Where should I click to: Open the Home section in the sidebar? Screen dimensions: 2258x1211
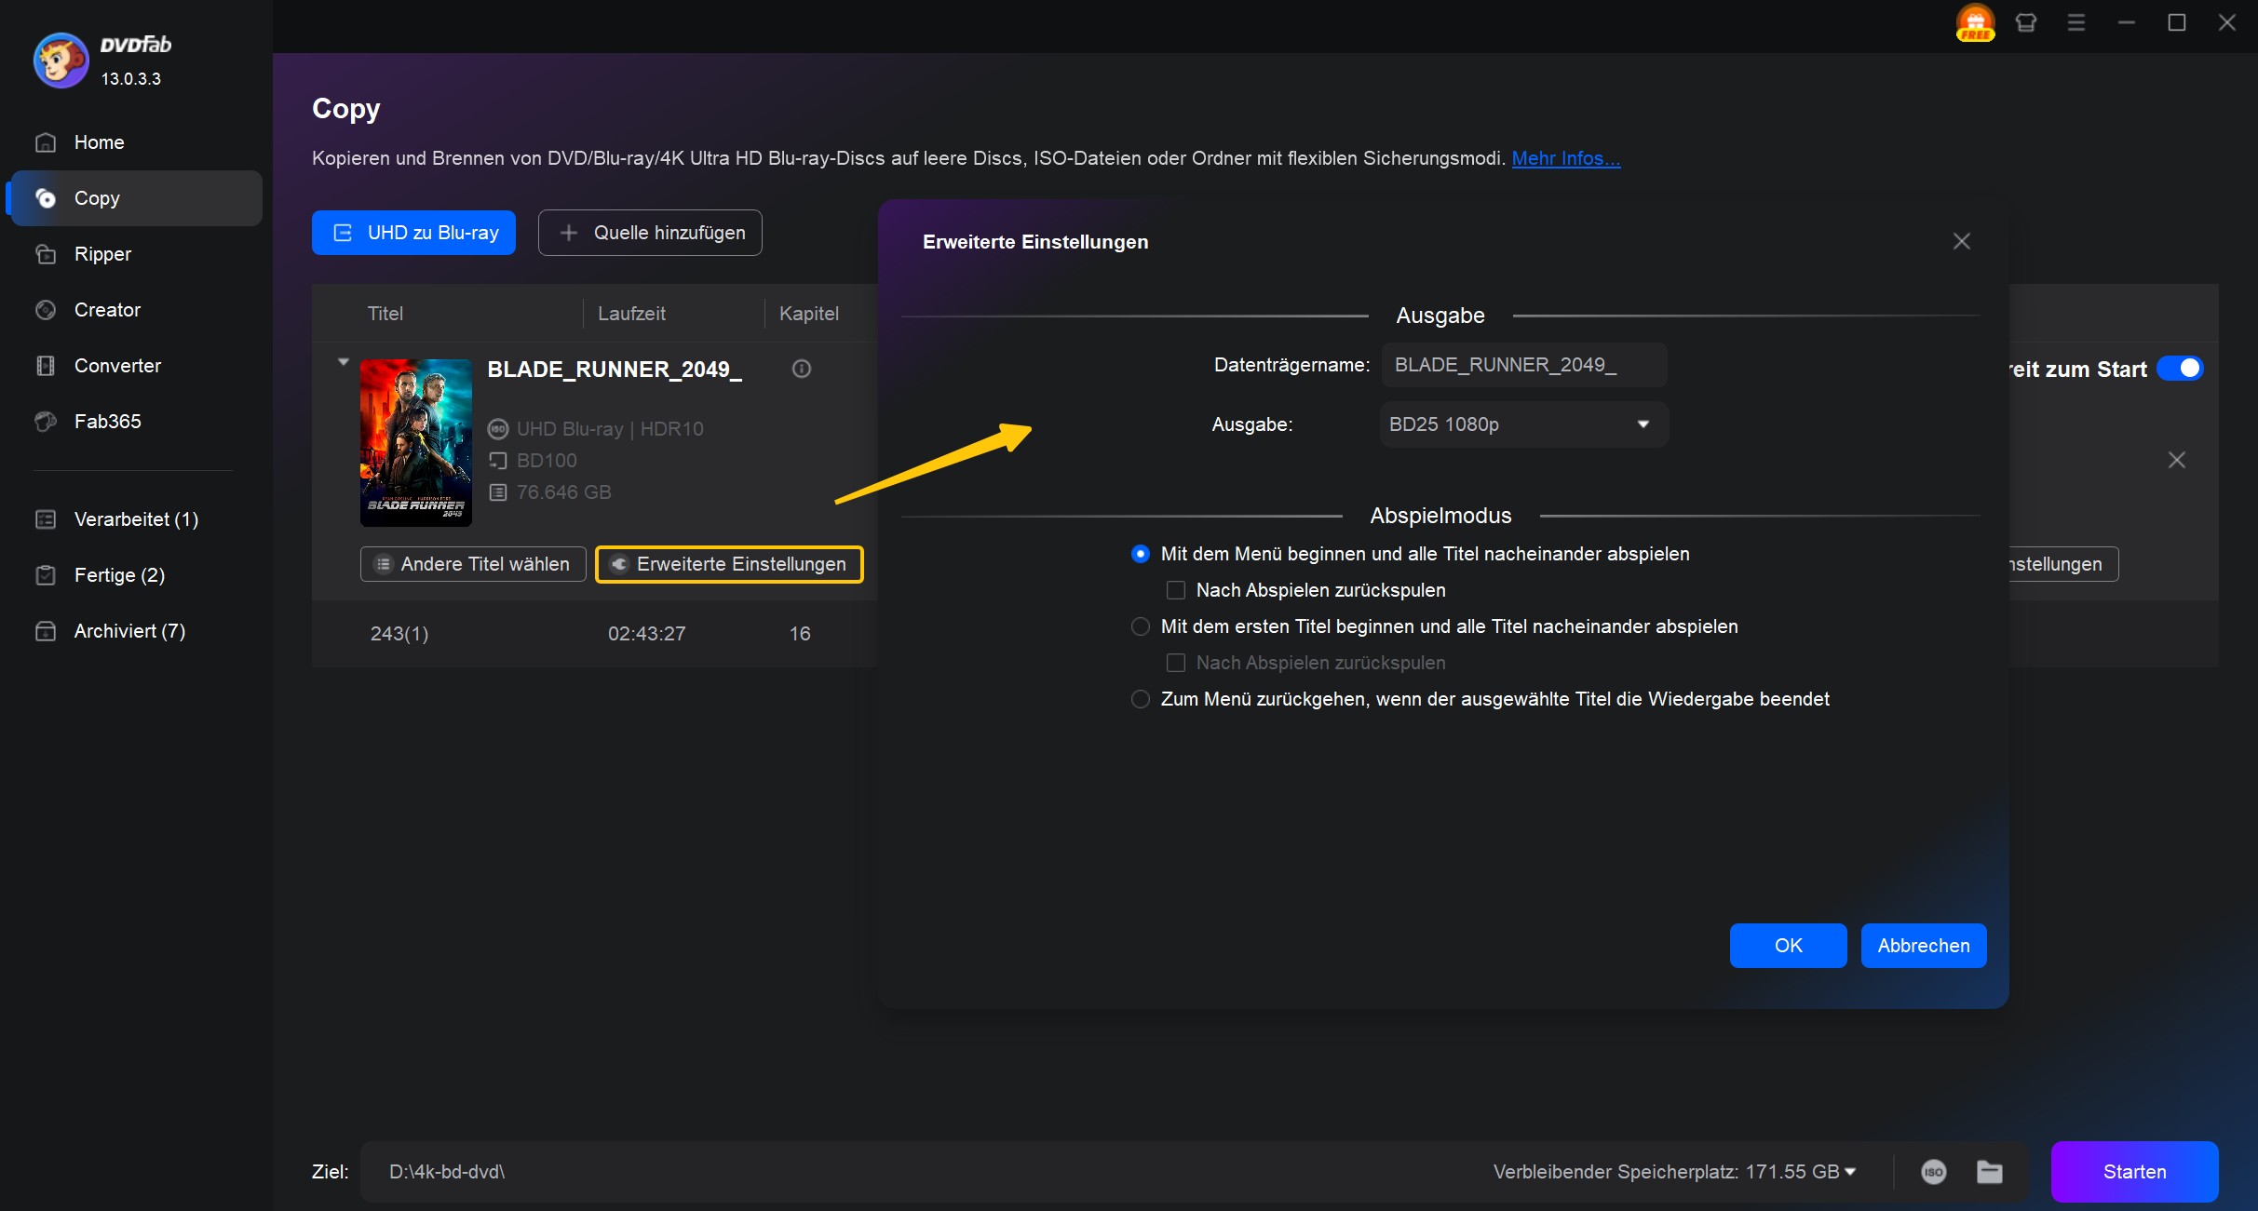pos(135,142)
